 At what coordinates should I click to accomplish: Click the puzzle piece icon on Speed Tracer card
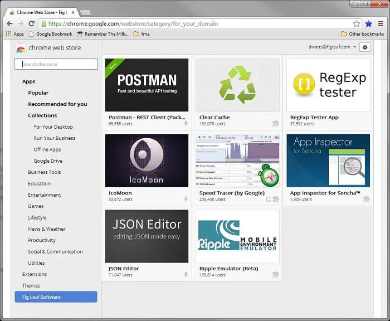(276, 199)
